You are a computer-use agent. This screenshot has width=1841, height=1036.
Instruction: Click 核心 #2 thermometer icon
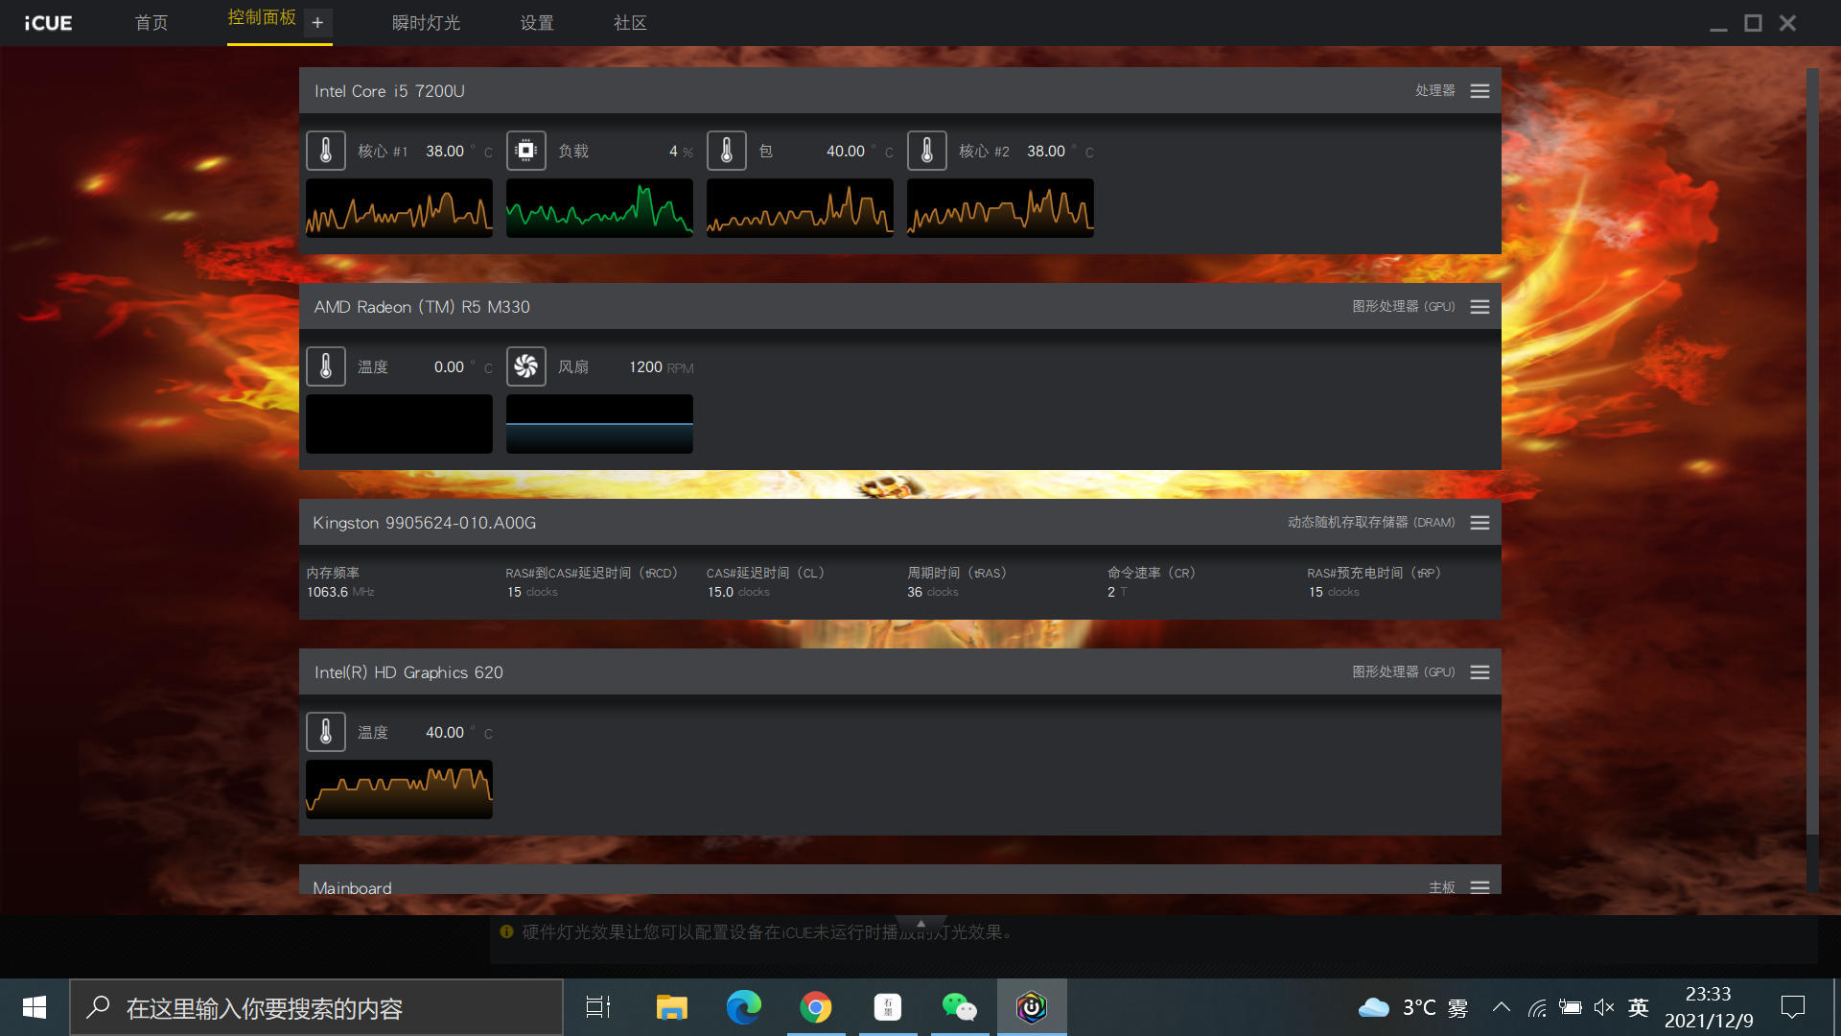tap(927, 151)
